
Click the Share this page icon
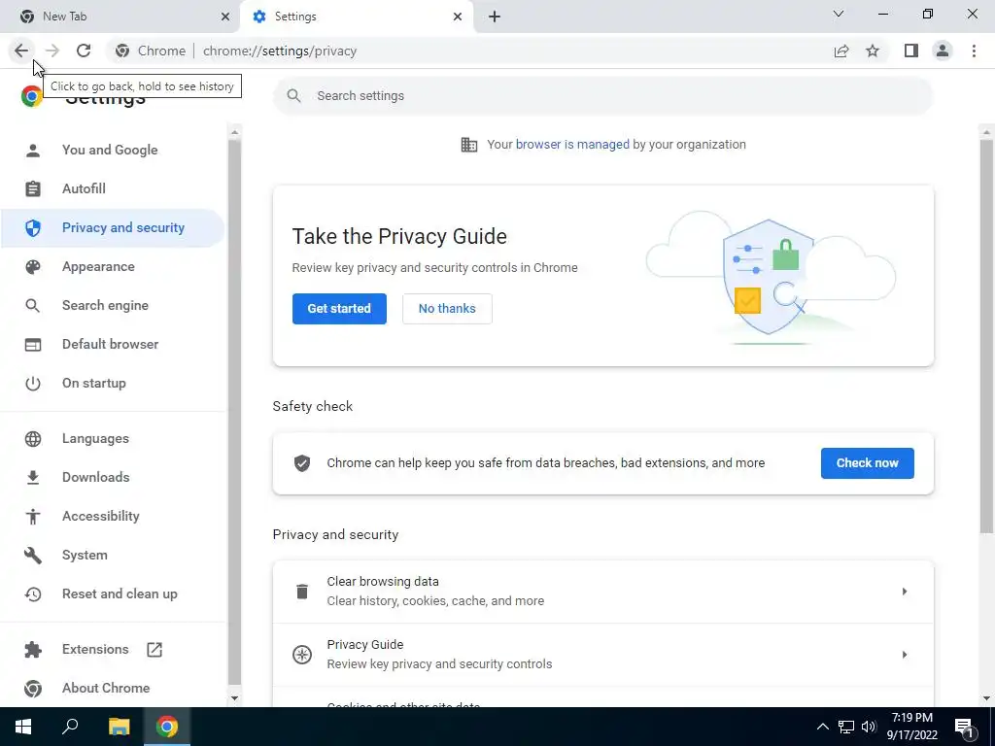pos(841,51)
